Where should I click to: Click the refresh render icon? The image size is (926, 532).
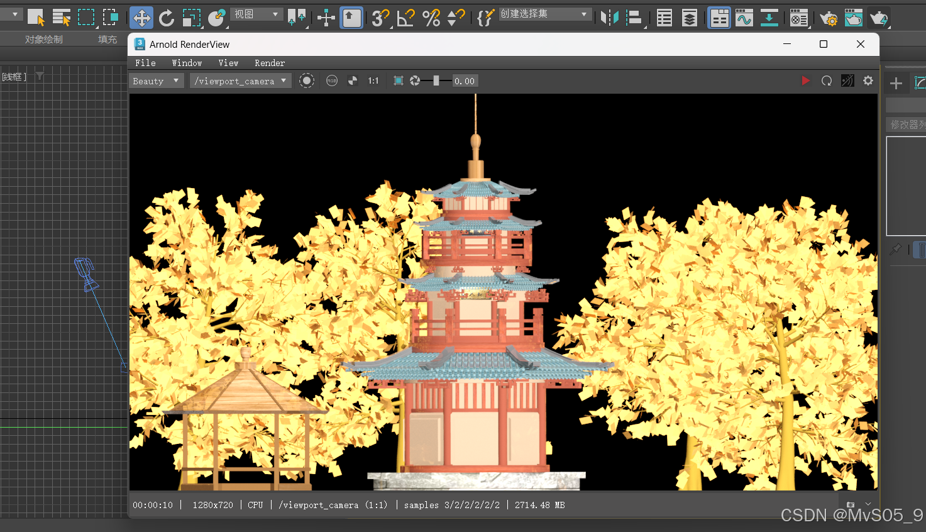827,80
